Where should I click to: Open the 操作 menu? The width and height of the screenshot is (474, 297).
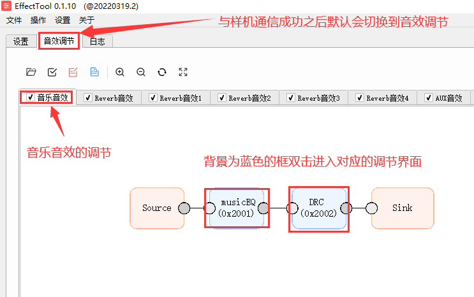[x=38, y=20]
